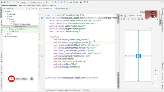Click the Infer Constraints magic wand icon
This screenshot has width=164, height=92.
[x=136, y=19]
